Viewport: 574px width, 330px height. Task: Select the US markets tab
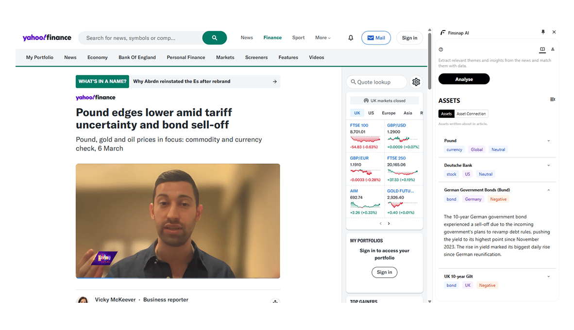click(371, 113)
